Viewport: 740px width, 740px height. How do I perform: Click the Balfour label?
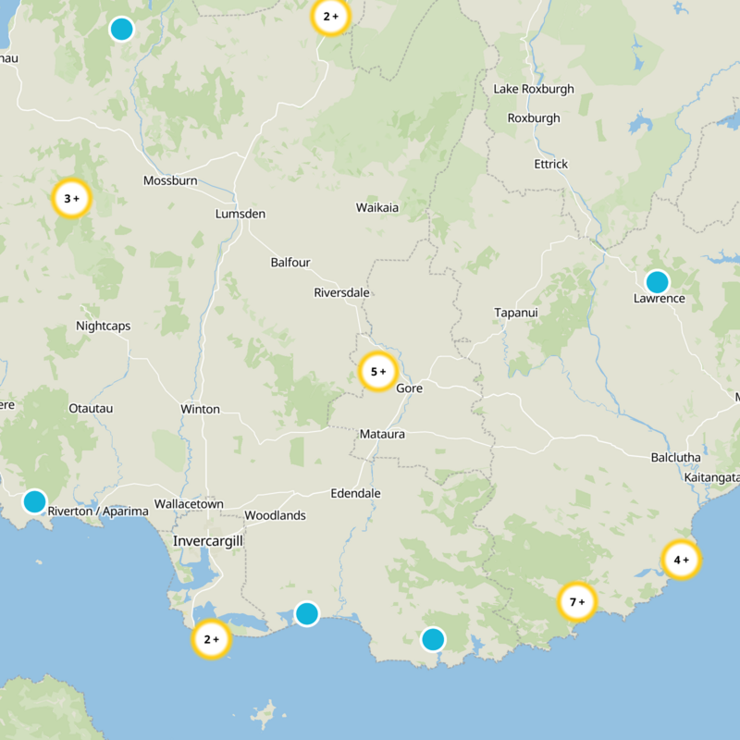click(x=290, y=262)
